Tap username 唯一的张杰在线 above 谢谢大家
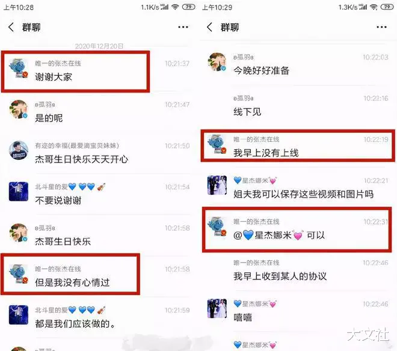 (58, 63)
